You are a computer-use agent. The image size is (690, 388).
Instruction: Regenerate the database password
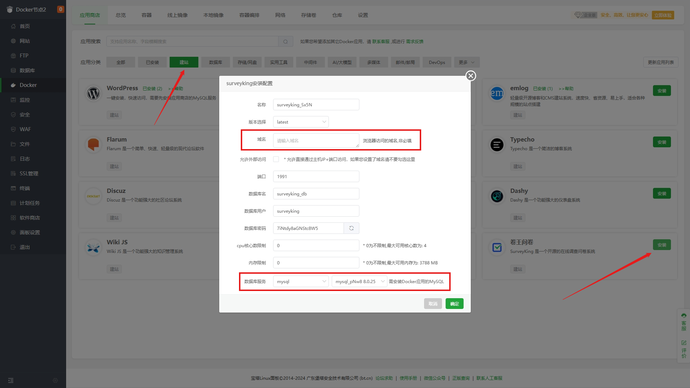(351, 228)
